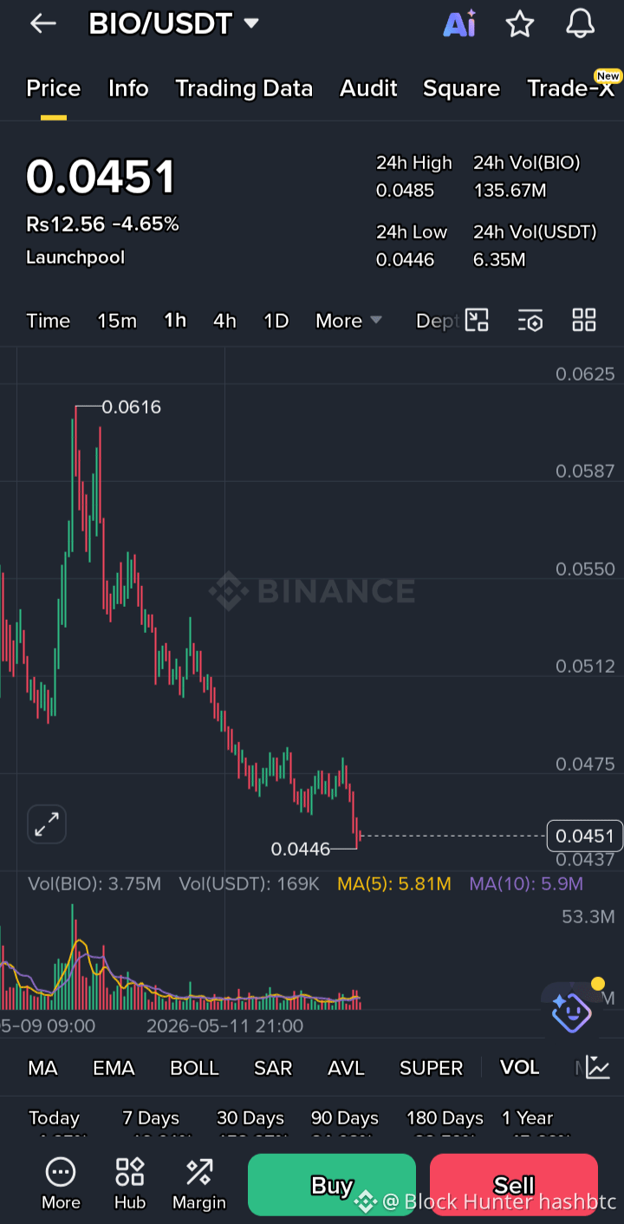Tap the 24h Vol(BIO) 135.67M value
Screen dimensions: 624x1224
[x=510, y=191]
